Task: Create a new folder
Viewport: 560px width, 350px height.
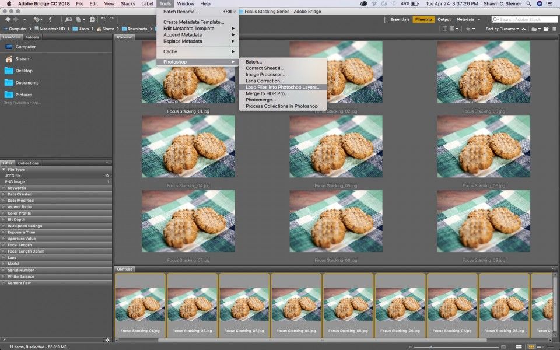Action: tap(546, 29)
